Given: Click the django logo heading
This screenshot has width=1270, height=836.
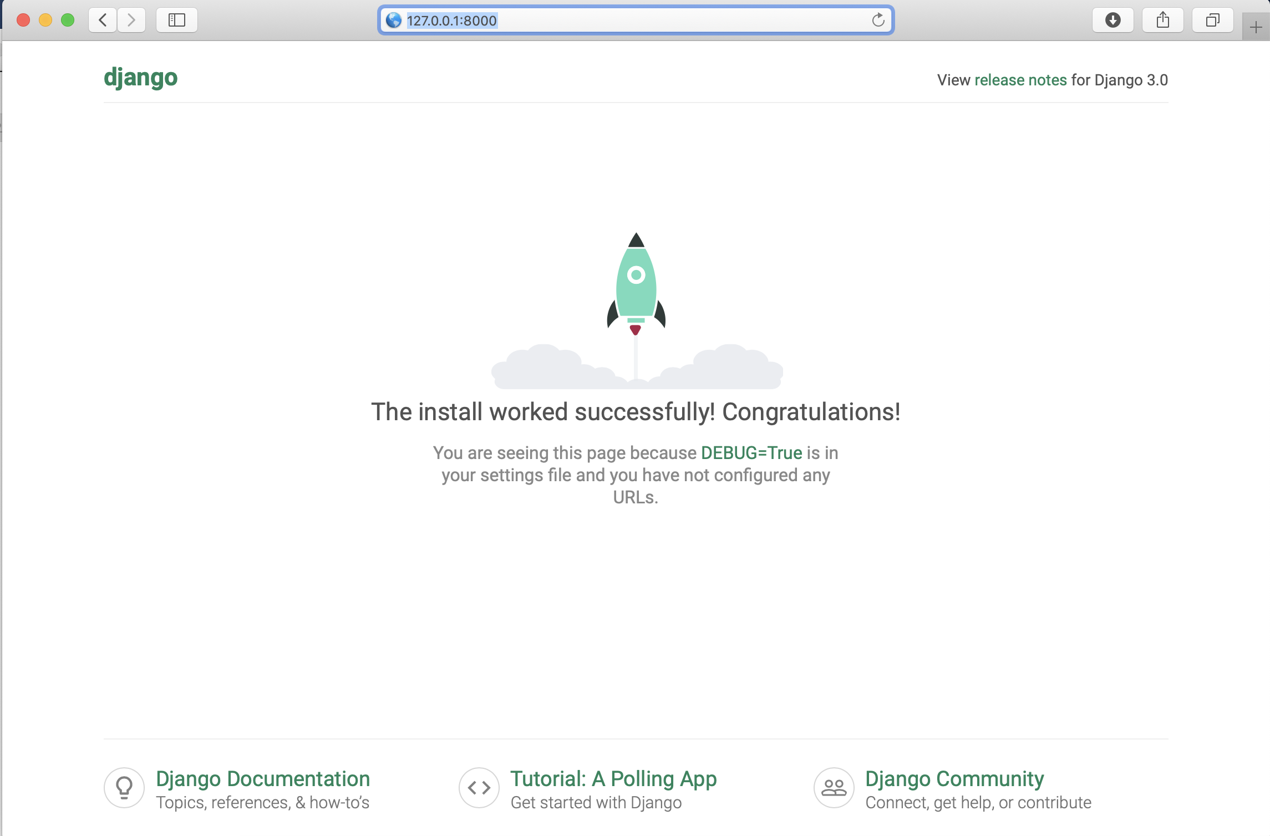Looking at the screenshot, I should pyautogui.click(x=141, y=77).
